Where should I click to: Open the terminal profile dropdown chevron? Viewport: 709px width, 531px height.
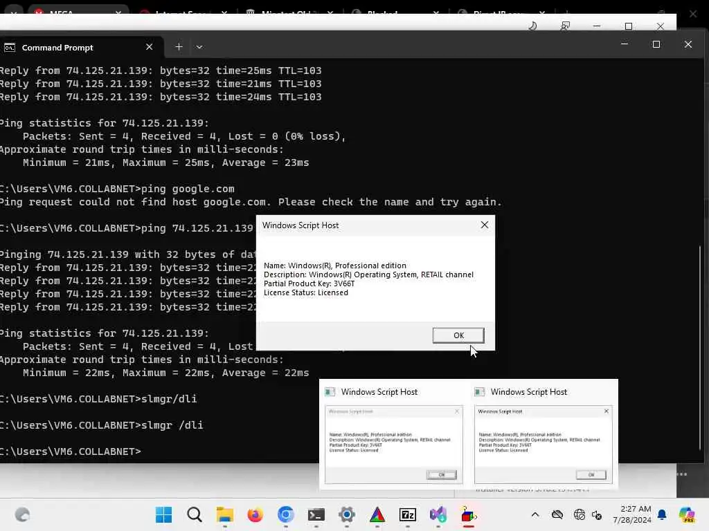coord(199,47)
